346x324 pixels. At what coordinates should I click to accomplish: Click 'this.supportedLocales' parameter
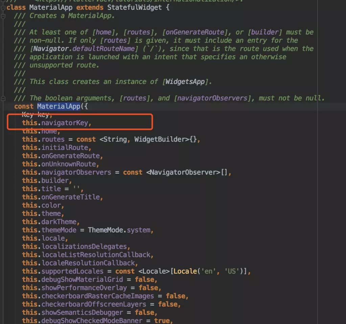point(63,271)
